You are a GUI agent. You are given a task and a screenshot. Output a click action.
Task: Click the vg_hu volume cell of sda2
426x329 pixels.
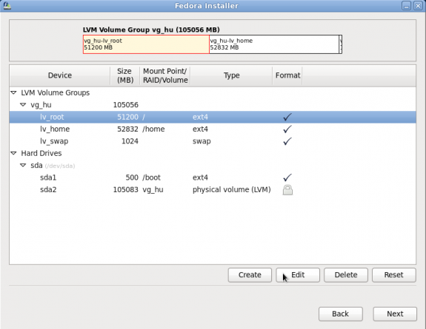click(153, 189)
